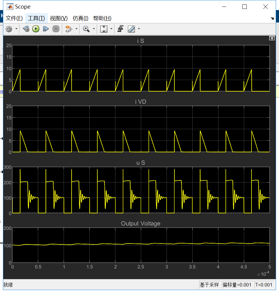279x293 pixels.
Task: Click the 基于采样 status bar entry
Action: tap(209, 285)
